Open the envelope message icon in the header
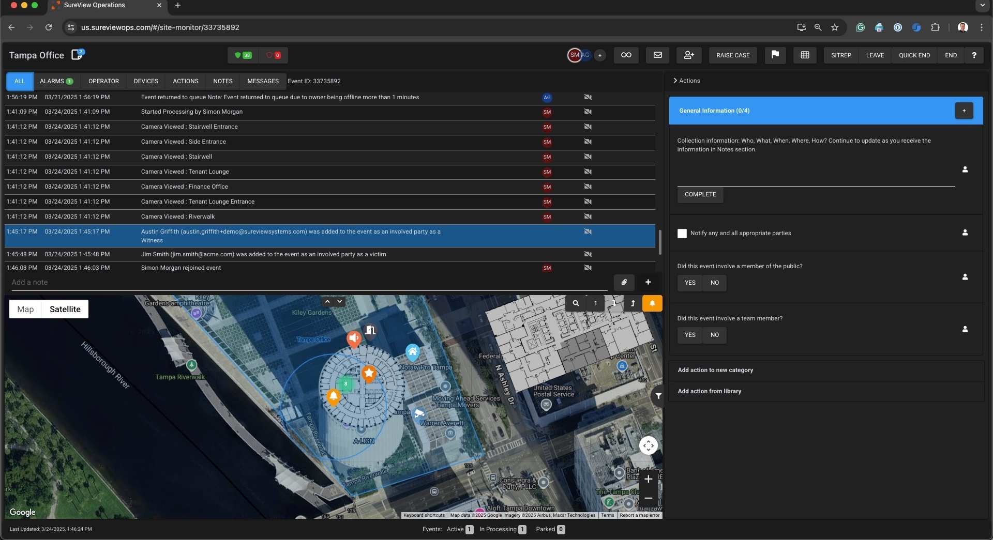The image size is (993, 540). [657, 55]
